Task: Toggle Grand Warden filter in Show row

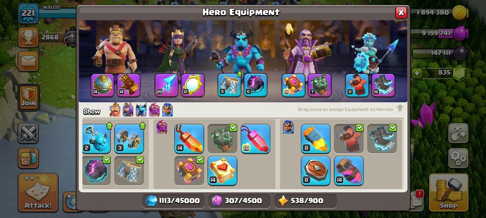Action: (x=154, y=110)
